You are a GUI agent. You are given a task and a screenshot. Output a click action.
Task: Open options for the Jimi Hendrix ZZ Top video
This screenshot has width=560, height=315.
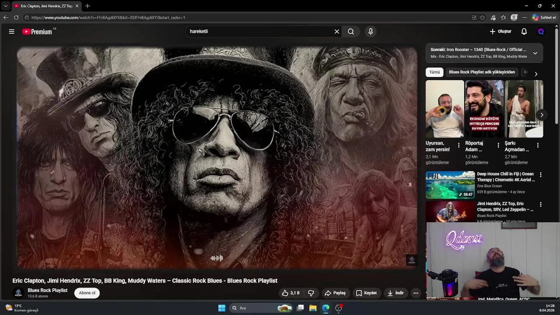[x=541, y=204]
